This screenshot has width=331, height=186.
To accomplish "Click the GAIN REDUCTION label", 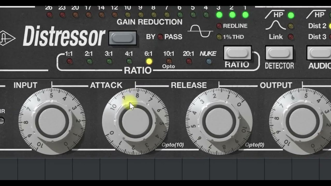I will coord(149,22).
